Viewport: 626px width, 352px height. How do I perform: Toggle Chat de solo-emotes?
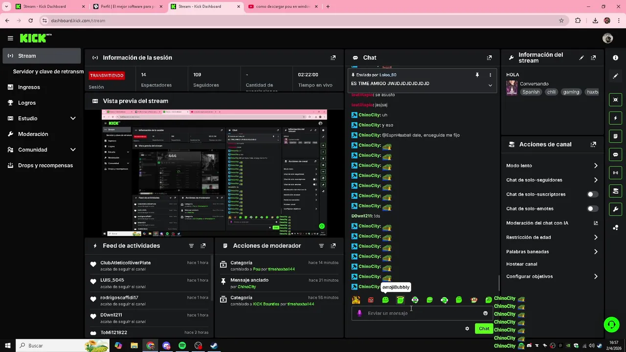click(x=592, y=209)
